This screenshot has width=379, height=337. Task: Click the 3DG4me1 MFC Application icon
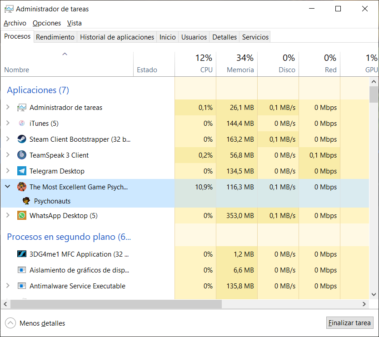point(21,254)
